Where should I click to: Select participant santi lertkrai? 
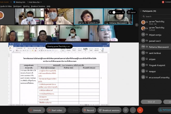click(x=155, y=53)
